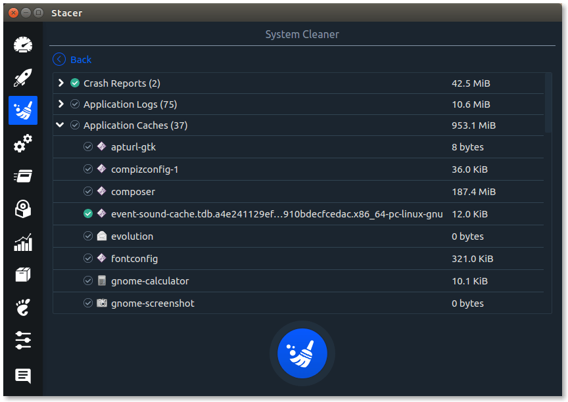568x402 pixels.
Task: Open Services gears icon in sidebar
Action: tap(23, 143)
